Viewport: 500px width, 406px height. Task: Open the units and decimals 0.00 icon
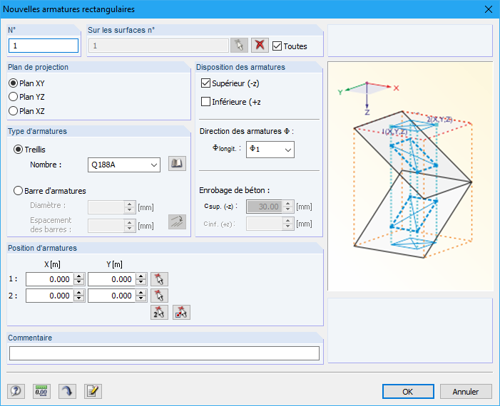(x=41, y=391)
